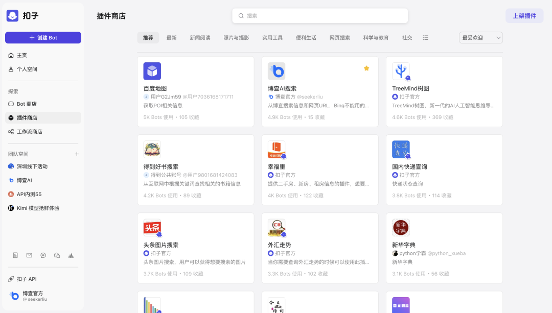Click the 外汇走势 plugin icon
The image size is (552, 313).
click(277, 228)
